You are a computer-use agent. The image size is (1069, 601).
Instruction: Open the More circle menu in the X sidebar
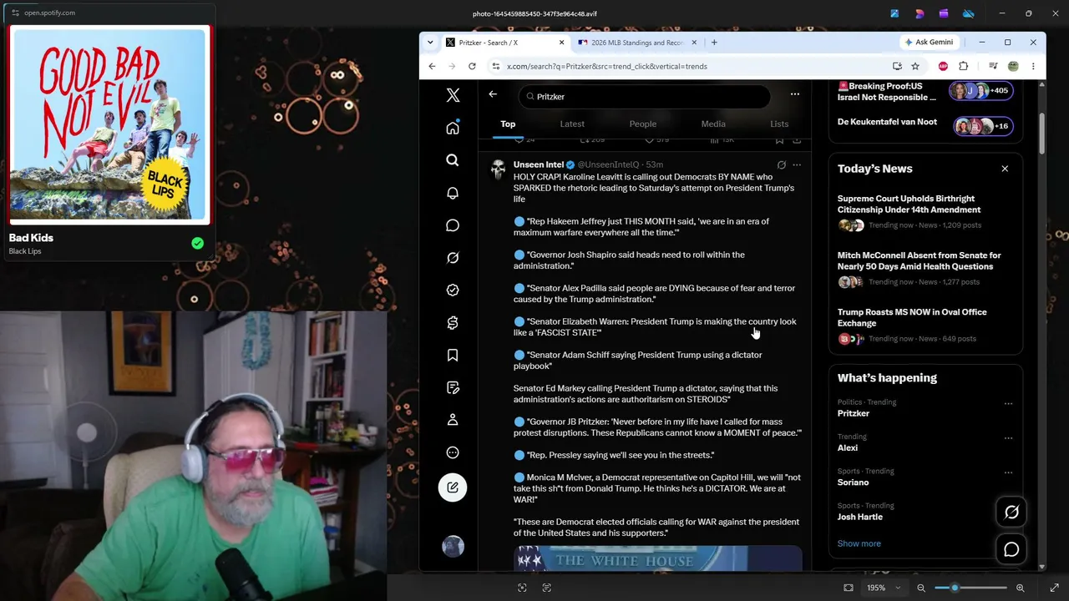453,452
